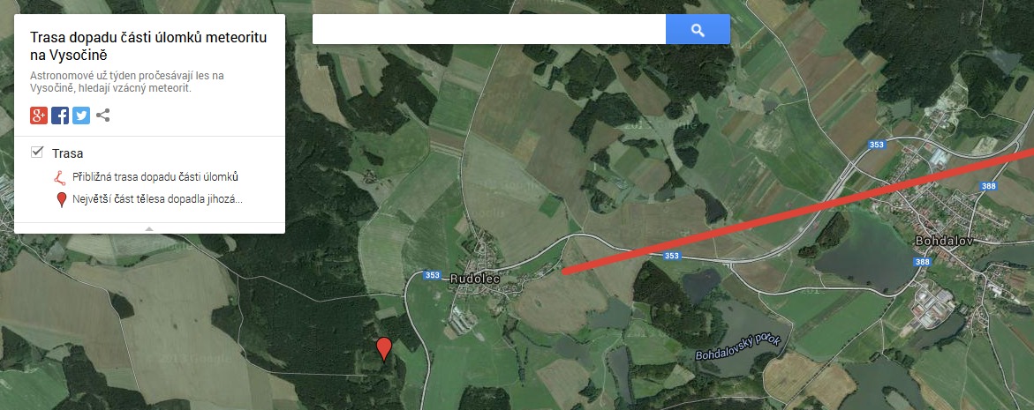Select 'Největší část tělesa dopadla' item

[x=157, y=198]
